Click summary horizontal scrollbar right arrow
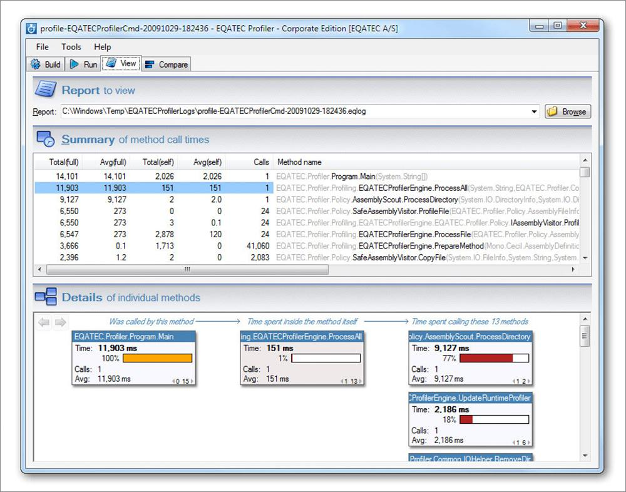Viewport: 626px width, 492px height. click(573, 270)
